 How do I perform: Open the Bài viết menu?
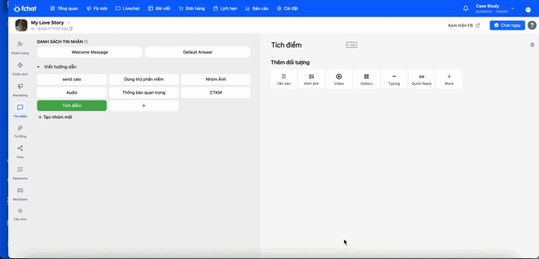(x=159, y=9)
